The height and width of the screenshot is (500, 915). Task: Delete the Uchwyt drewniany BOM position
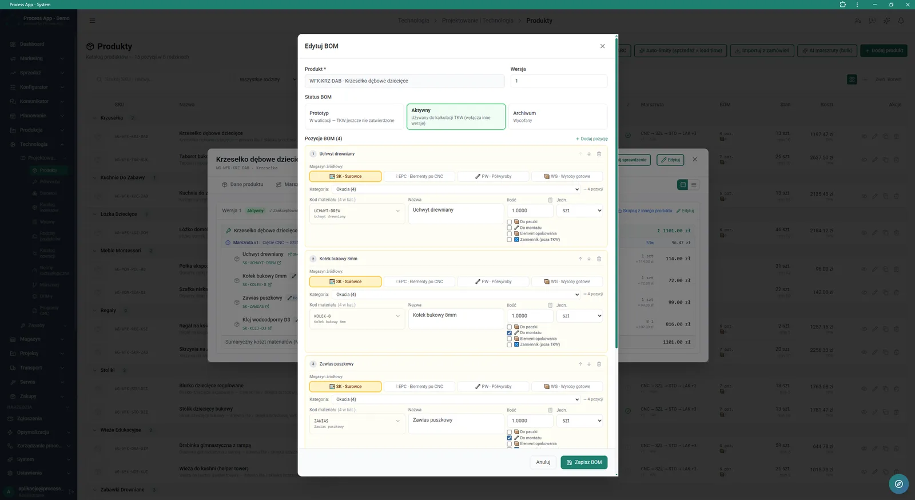(x=599, y=154)
